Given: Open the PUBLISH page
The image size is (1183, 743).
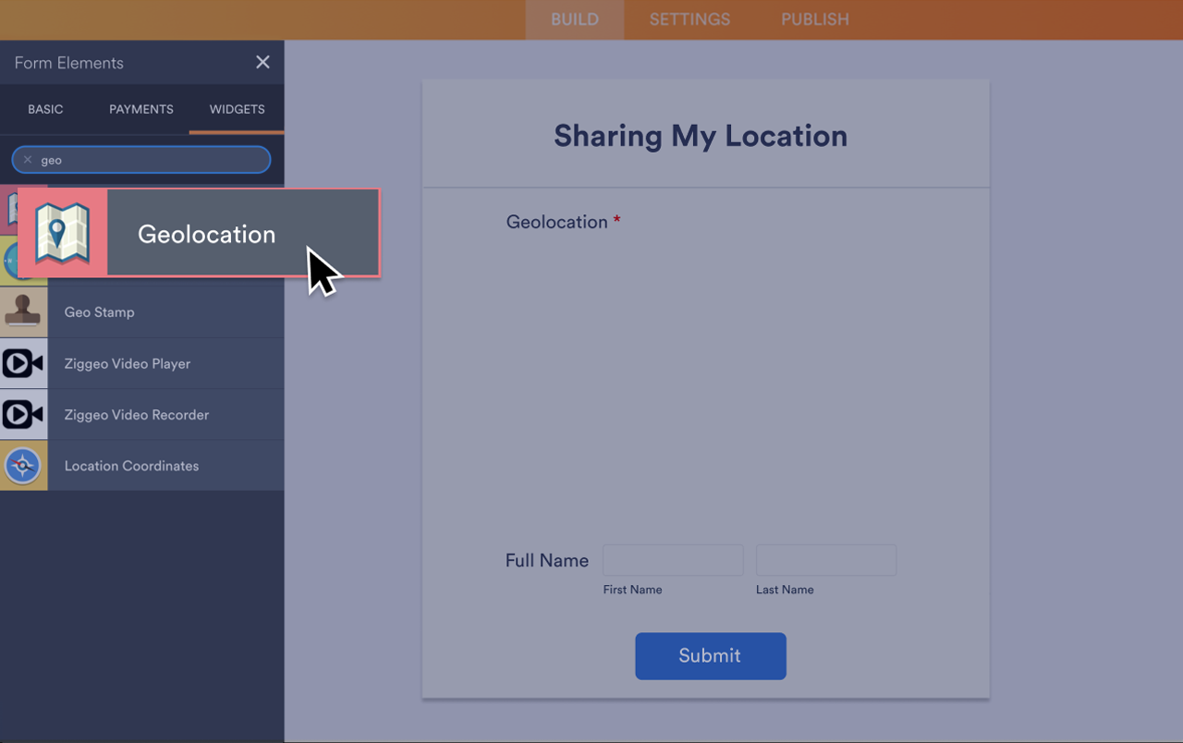Looking at the screenshot, I should (814, 19).
